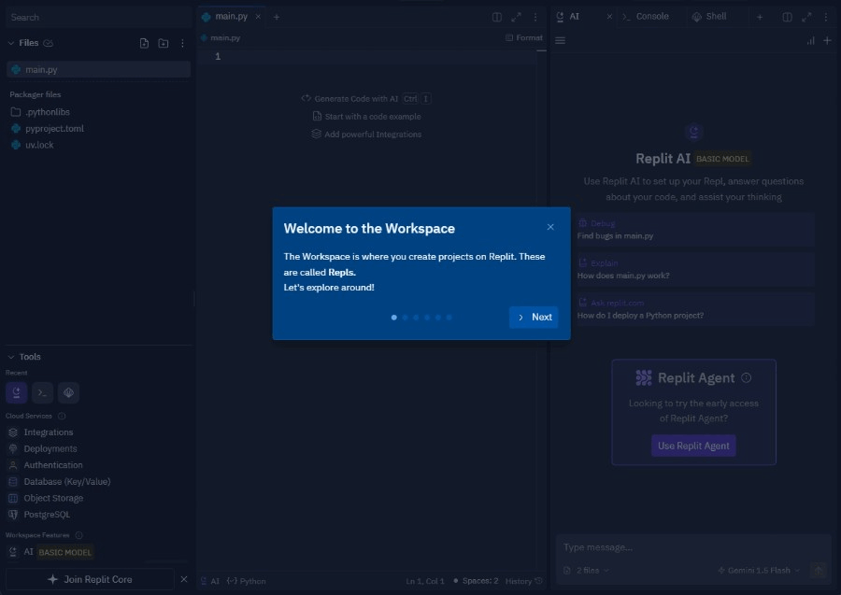
Task: Click the Explain suggestion card
Action: tap(693, 269)
